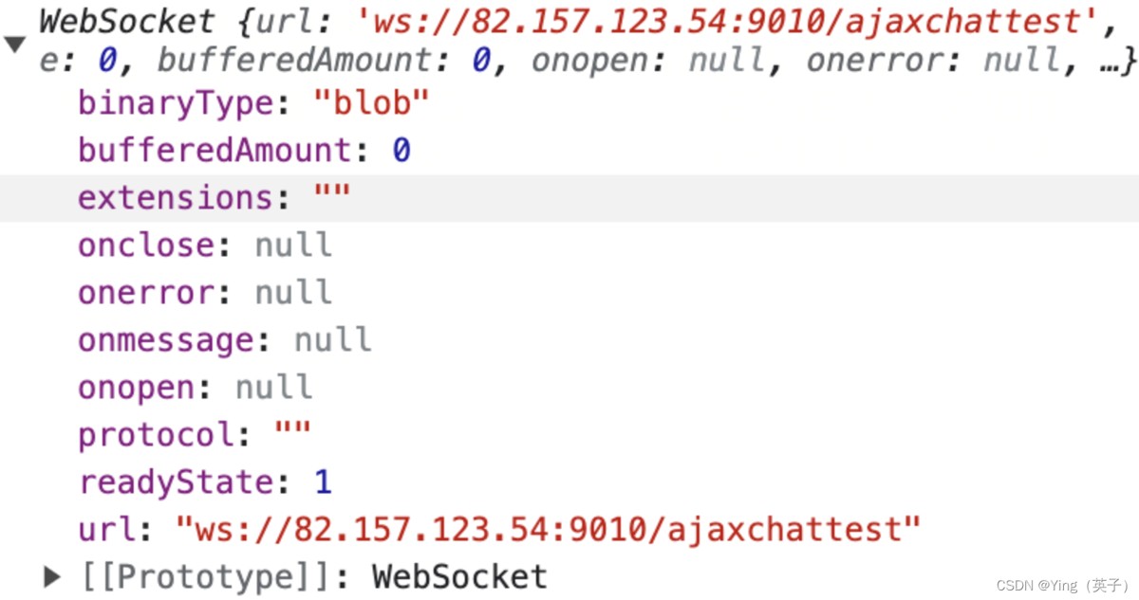Select the protocol property name
The image size is (1139, 600).
(157, 435)
